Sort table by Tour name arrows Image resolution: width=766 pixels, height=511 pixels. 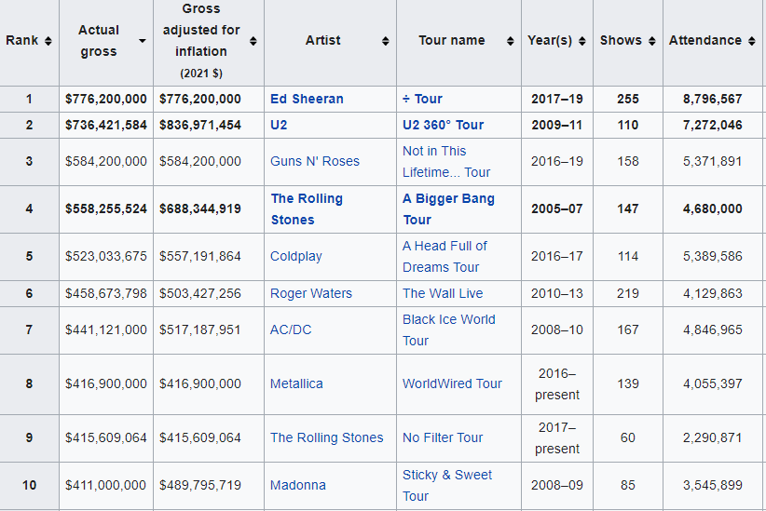510,41
